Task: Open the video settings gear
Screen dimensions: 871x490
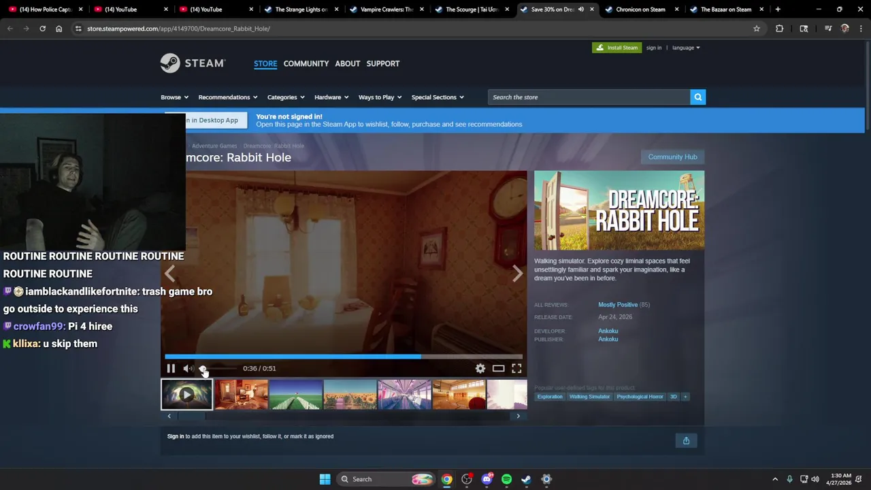Action: (480, 368)
